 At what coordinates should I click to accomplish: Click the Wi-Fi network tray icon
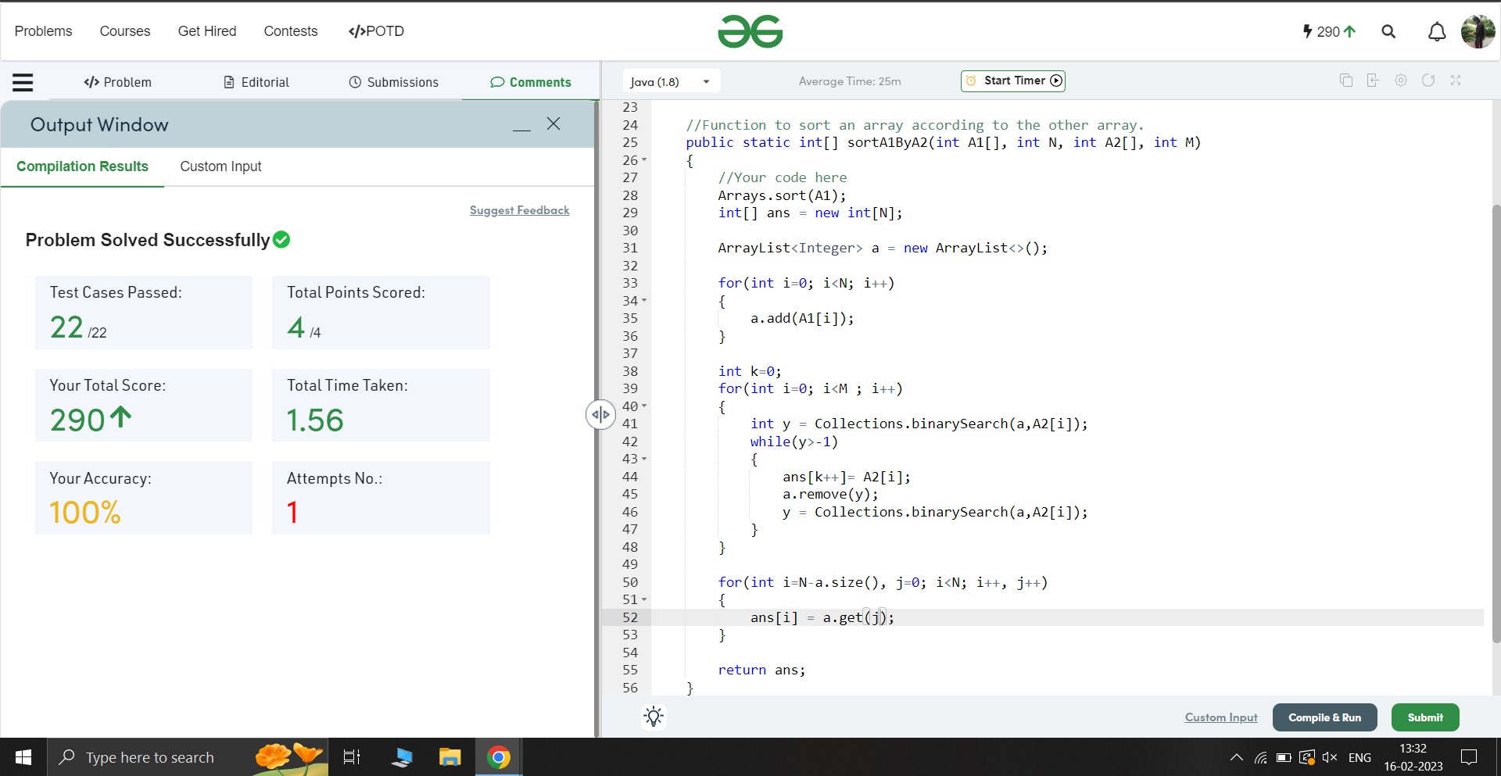tap(1260, 757)
